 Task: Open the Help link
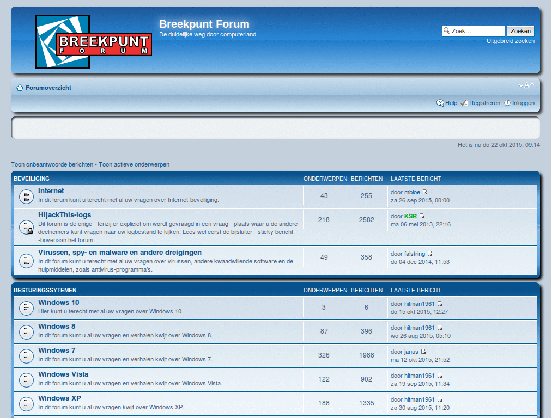pyautogui.click(x=451, y=103)
